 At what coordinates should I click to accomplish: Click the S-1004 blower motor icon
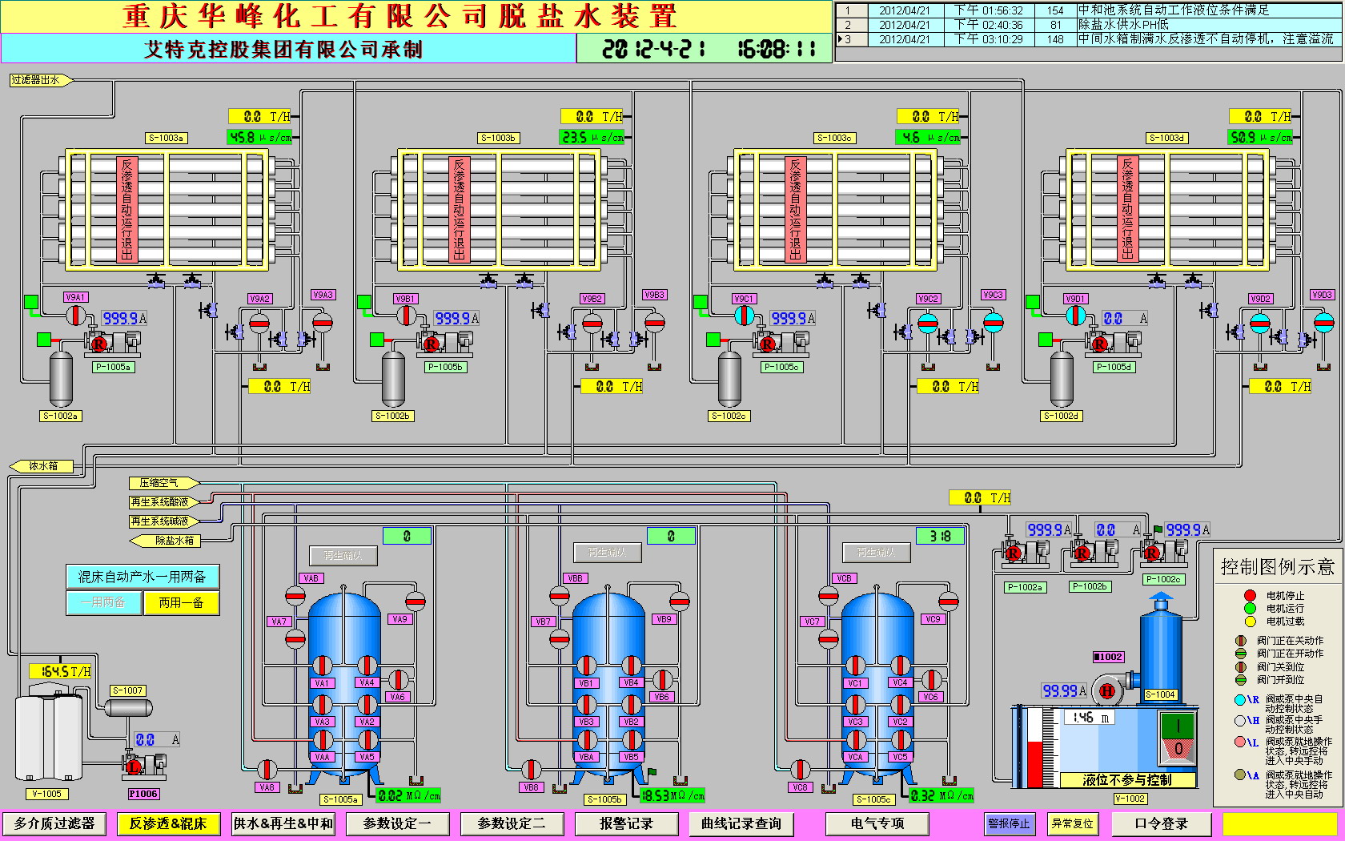(x=1107, y=690)
